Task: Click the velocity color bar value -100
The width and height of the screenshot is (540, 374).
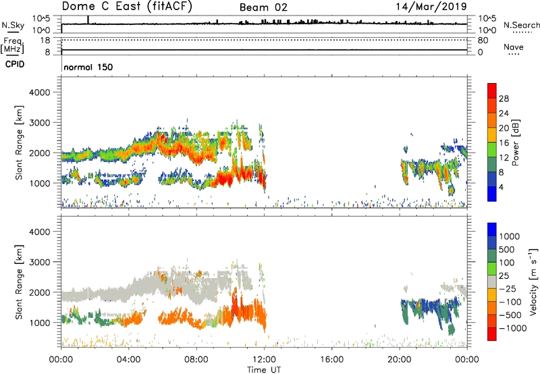Action: 510,302
